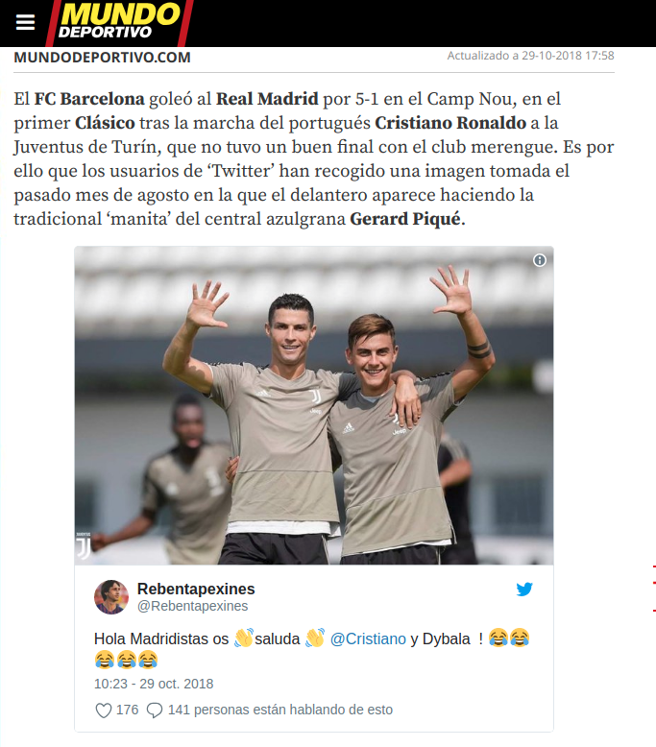Open the Gerard Piqué link
The height and width of the screenshot is (747, 656).
pos(405,219)
